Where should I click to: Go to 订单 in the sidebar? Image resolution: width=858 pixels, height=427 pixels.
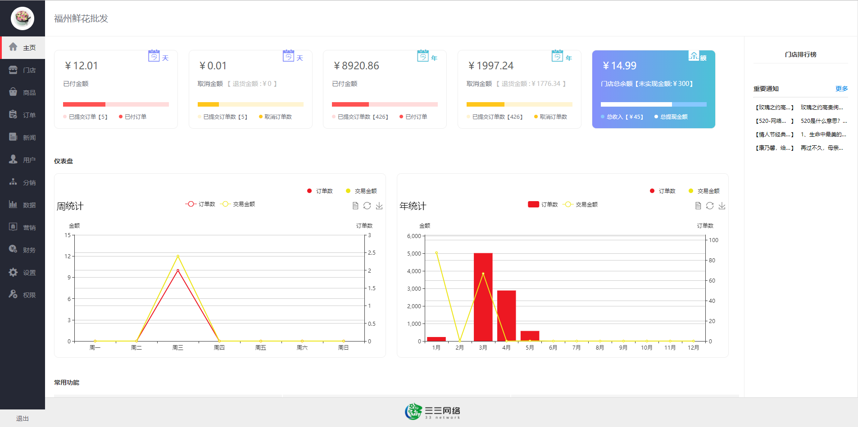[23, 115]
